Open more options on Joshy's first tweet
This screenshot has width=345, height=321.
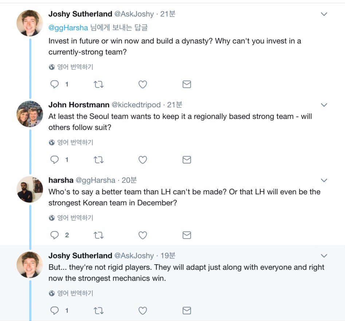pos(324,14)
